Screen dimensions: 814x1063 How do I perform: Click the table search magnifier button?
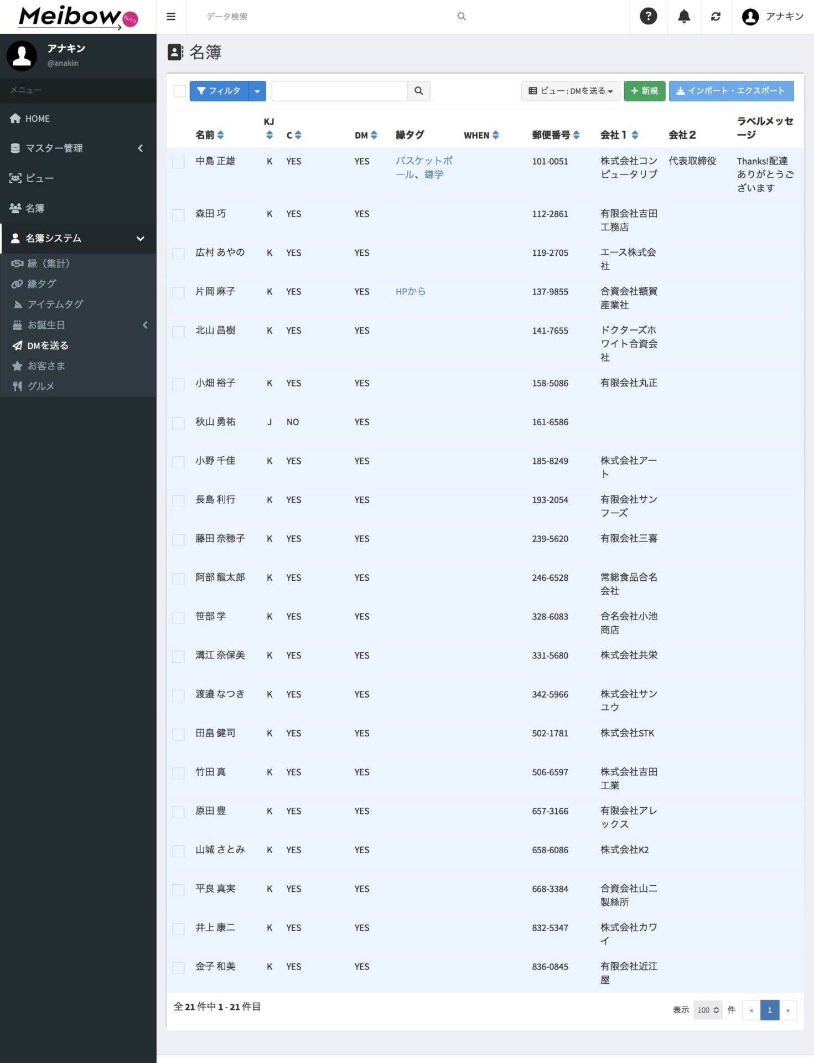tap(419, 91)
